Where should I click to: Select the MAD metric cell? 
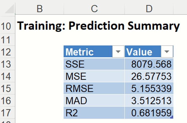coord(94,101)
